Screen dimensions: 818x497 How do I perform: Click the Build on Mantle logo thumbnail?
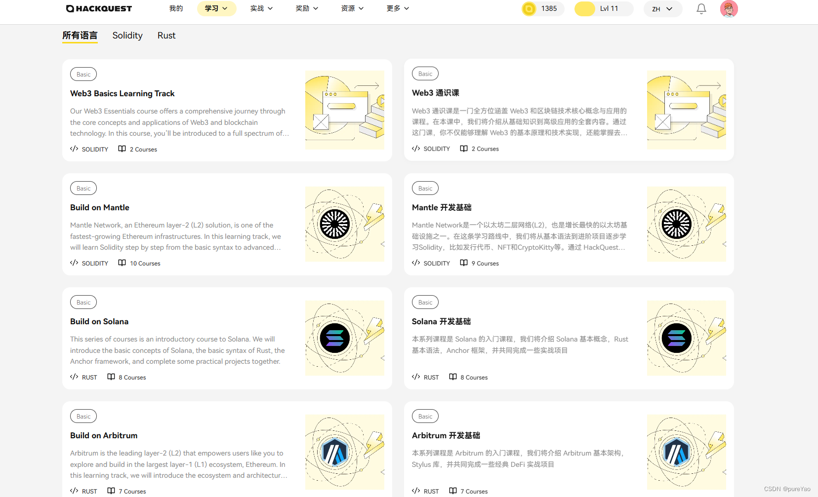coord(345,224)
